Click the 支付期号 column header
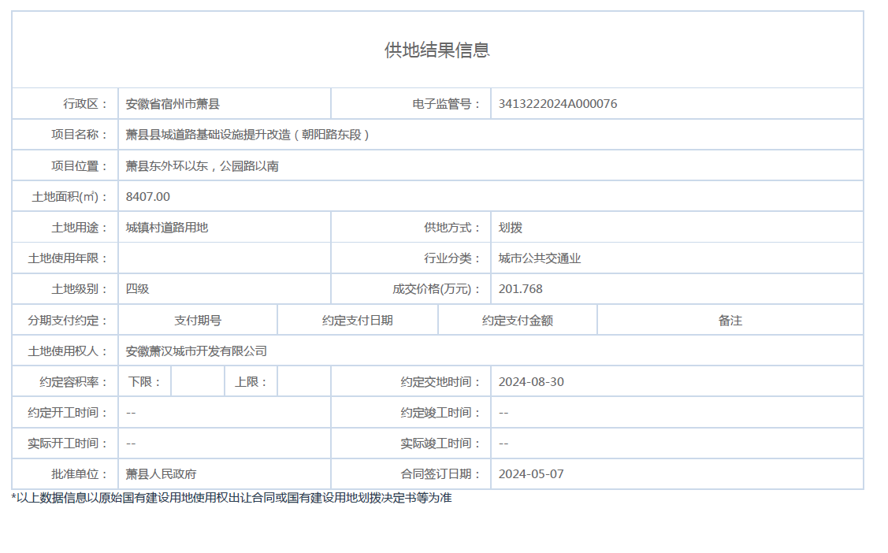This screenshot has height=553, width=888. point(198,321)
